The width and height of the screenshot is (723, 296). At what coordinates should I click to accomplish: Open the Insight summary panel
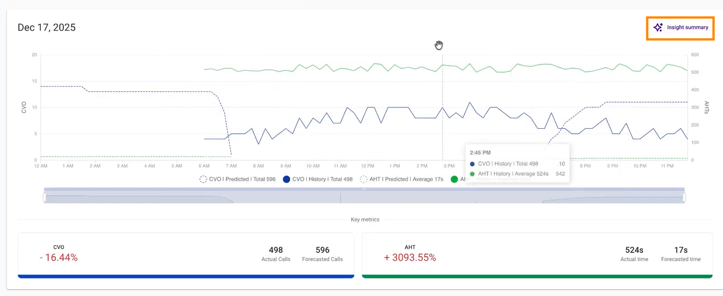click(680, 28)
